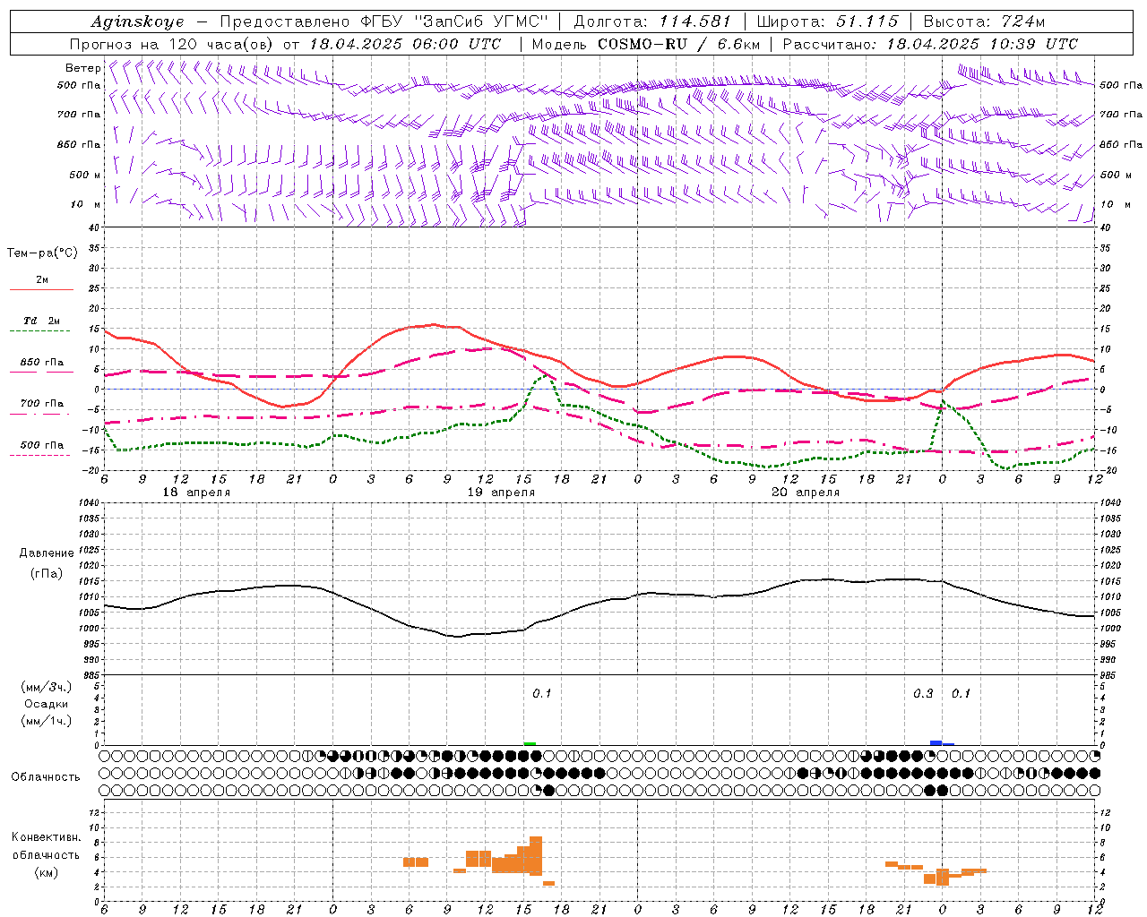Image resolution: width=1147 pixels, height=917 pixels.
Task: Click the Прогноз на 120 часа(ов) text
Action: click(x=173, y=44)
